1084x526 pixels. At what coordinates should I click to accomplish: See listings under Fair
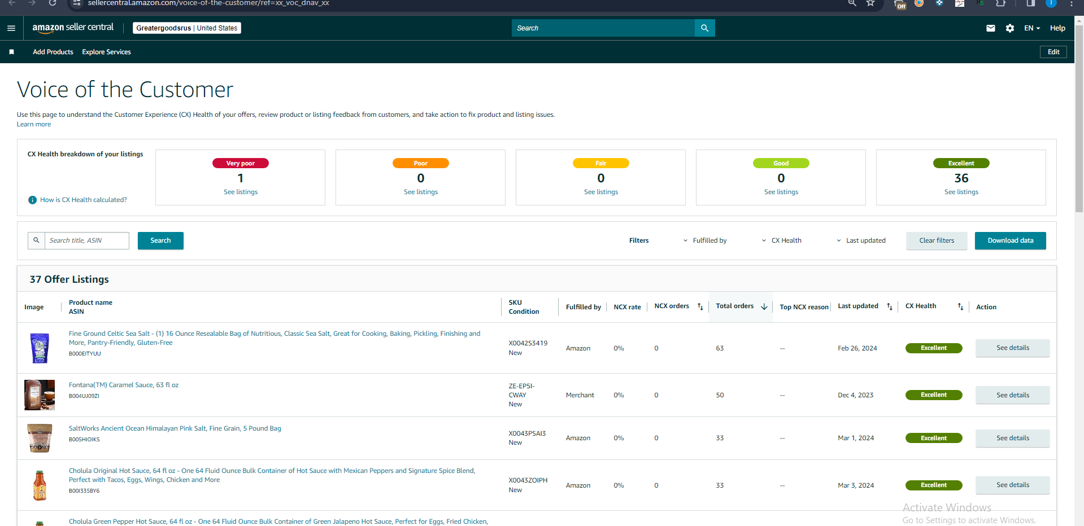point(601,192)
